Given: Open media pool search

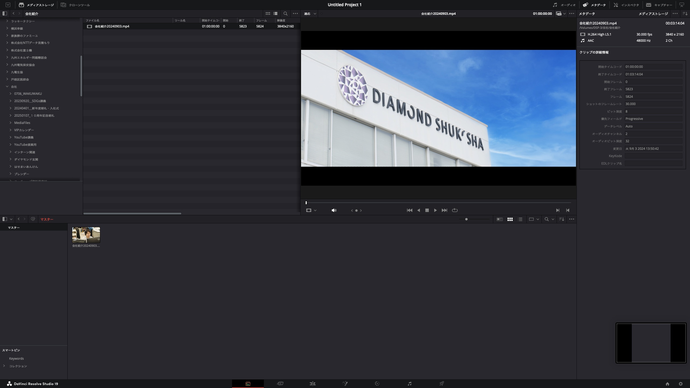Looking at the screenshot, I should [x=547, y=219].
